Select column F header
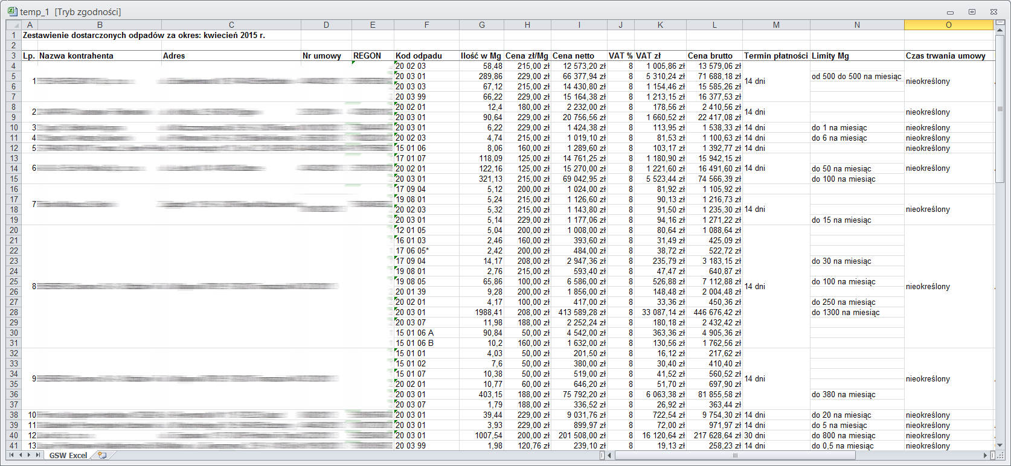 point(426,25)
